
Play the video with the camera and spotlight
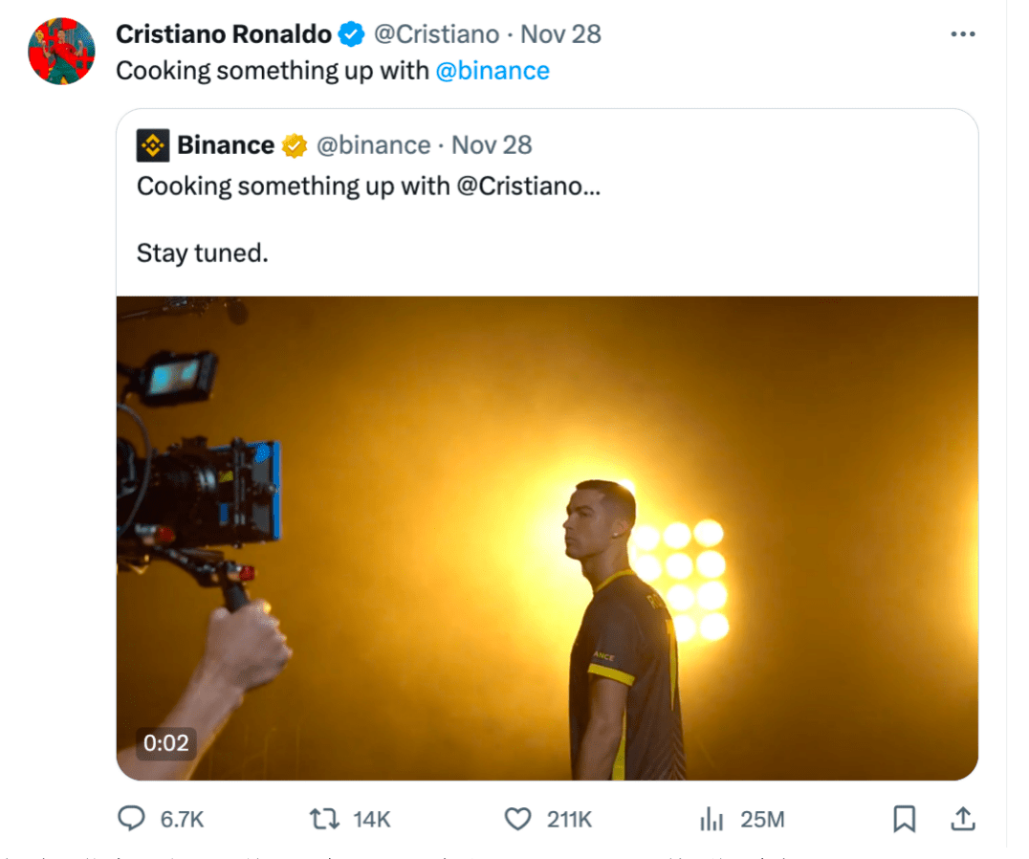(x=547, y=538)
